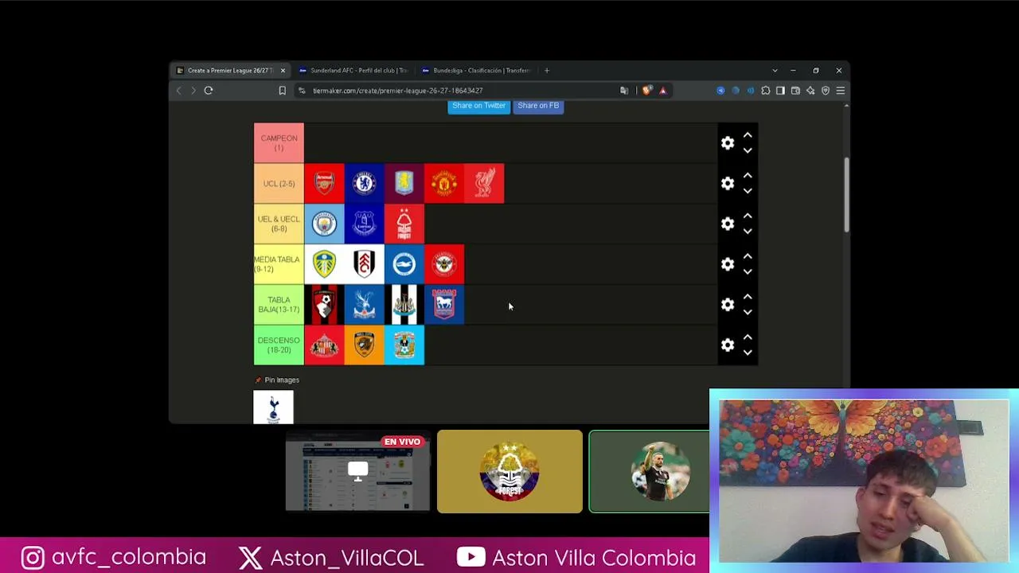
Task: Open settings gear for the MEDIA TABLA tier
Action: click(728, 264)
